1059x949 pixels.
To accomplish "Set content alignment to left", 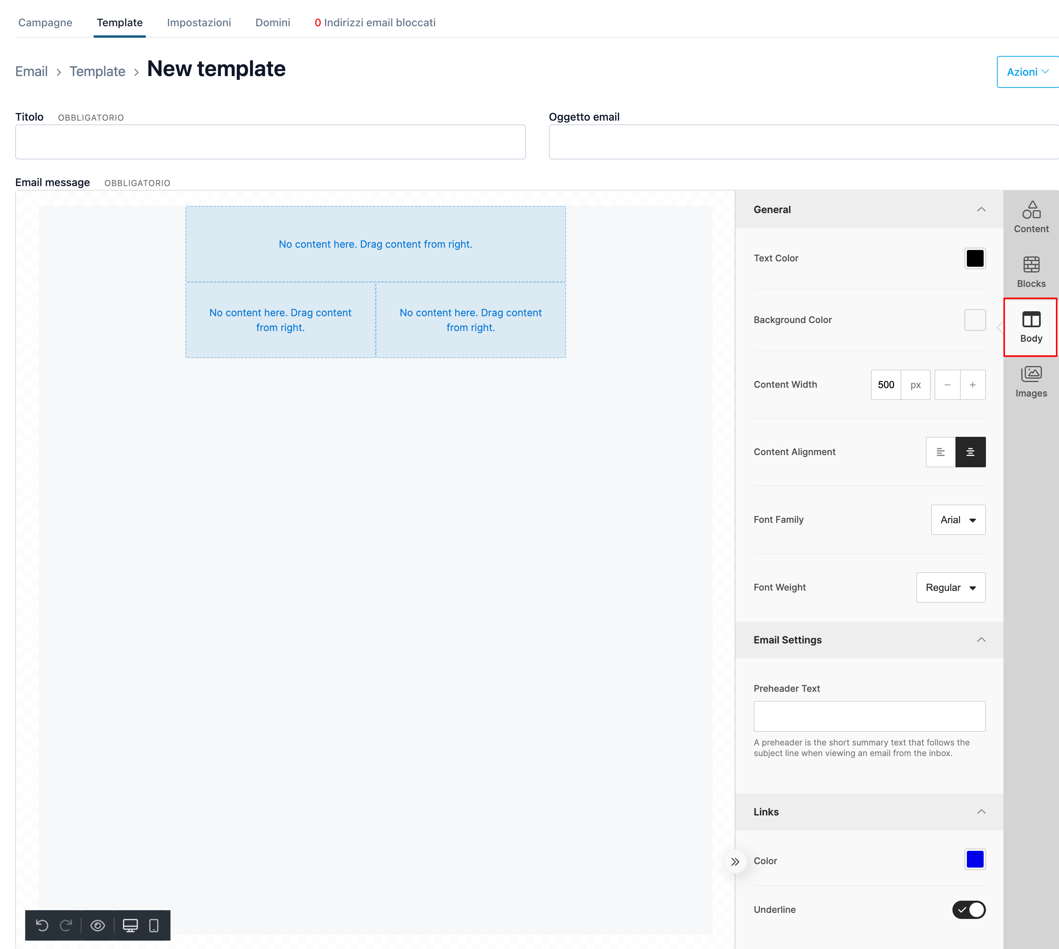I will [941, 452].
